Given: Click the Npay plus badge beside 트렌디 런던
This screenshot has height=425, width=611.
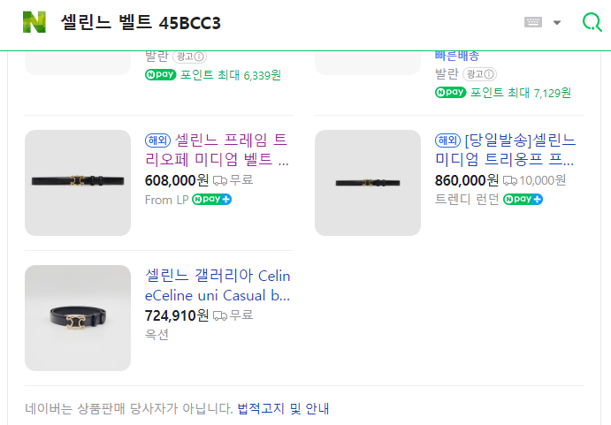Looking at the screenshot, I should click(x=523, y=199).
